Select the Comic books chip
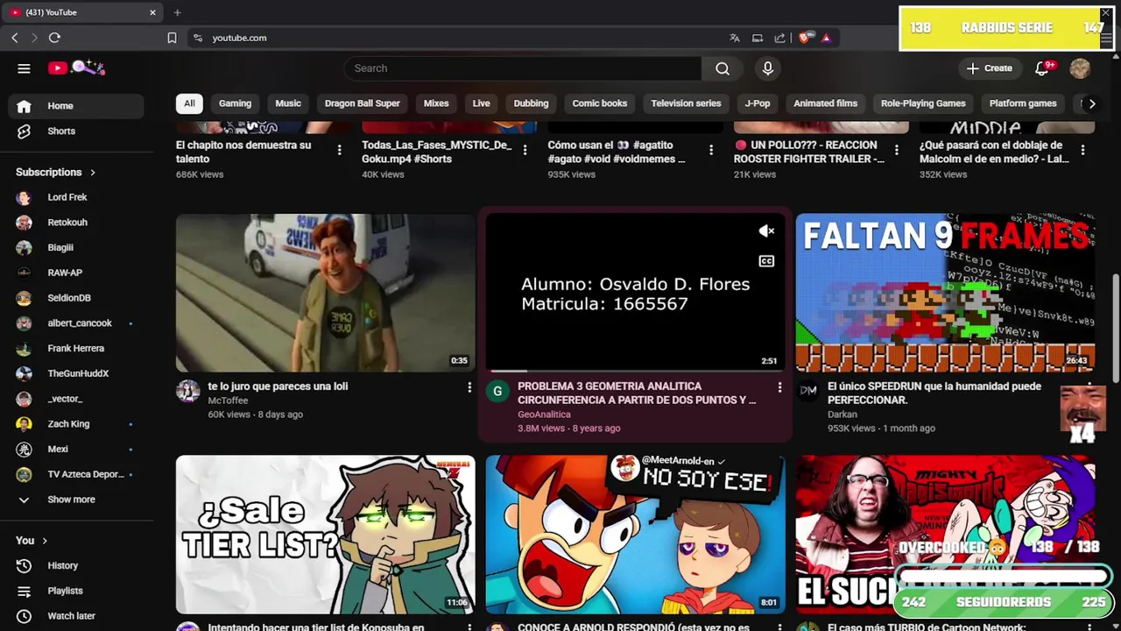Viewport: 1121px width, 631px height. (x=600, y=103)
